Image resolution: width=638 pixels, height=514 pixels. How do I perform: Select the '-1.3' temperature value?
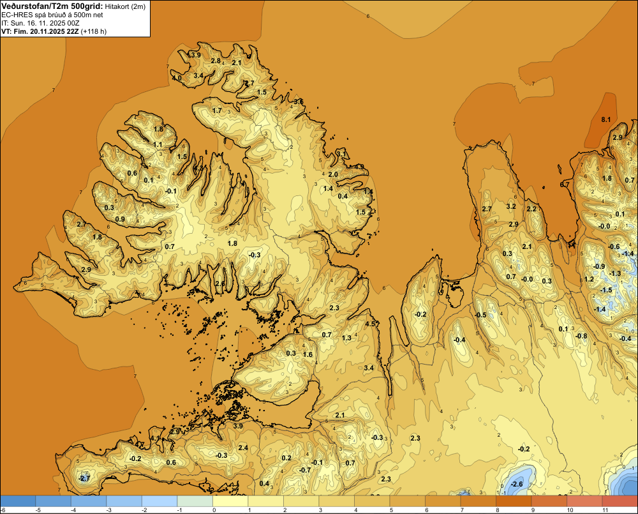click(615, 273)
